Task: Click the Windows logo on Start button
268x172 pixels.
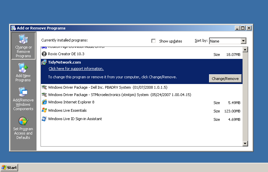Action: pyautogui.click(x=4, y=168)
